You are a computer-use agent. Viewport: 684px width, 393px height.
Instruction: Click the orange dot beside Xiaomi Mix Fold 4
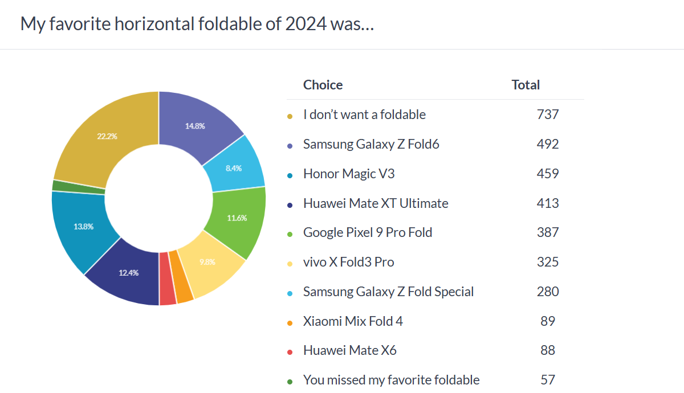(290, 322)
